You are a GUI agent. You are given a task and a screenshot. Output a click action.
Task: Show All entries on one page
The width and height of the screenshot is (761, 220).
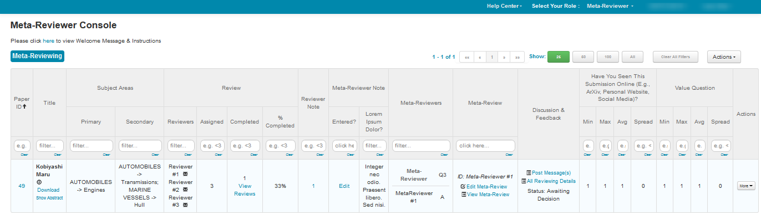[633, 57]
